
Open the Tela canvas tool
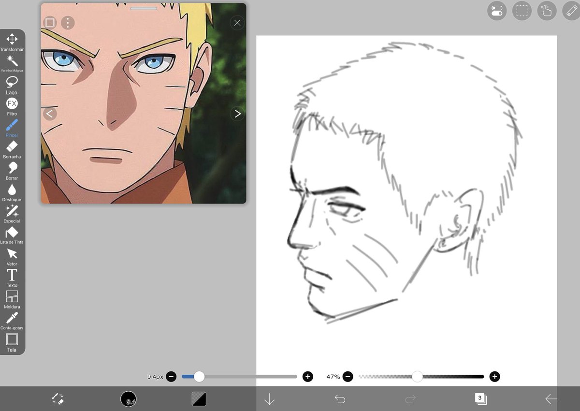[12, 342]
